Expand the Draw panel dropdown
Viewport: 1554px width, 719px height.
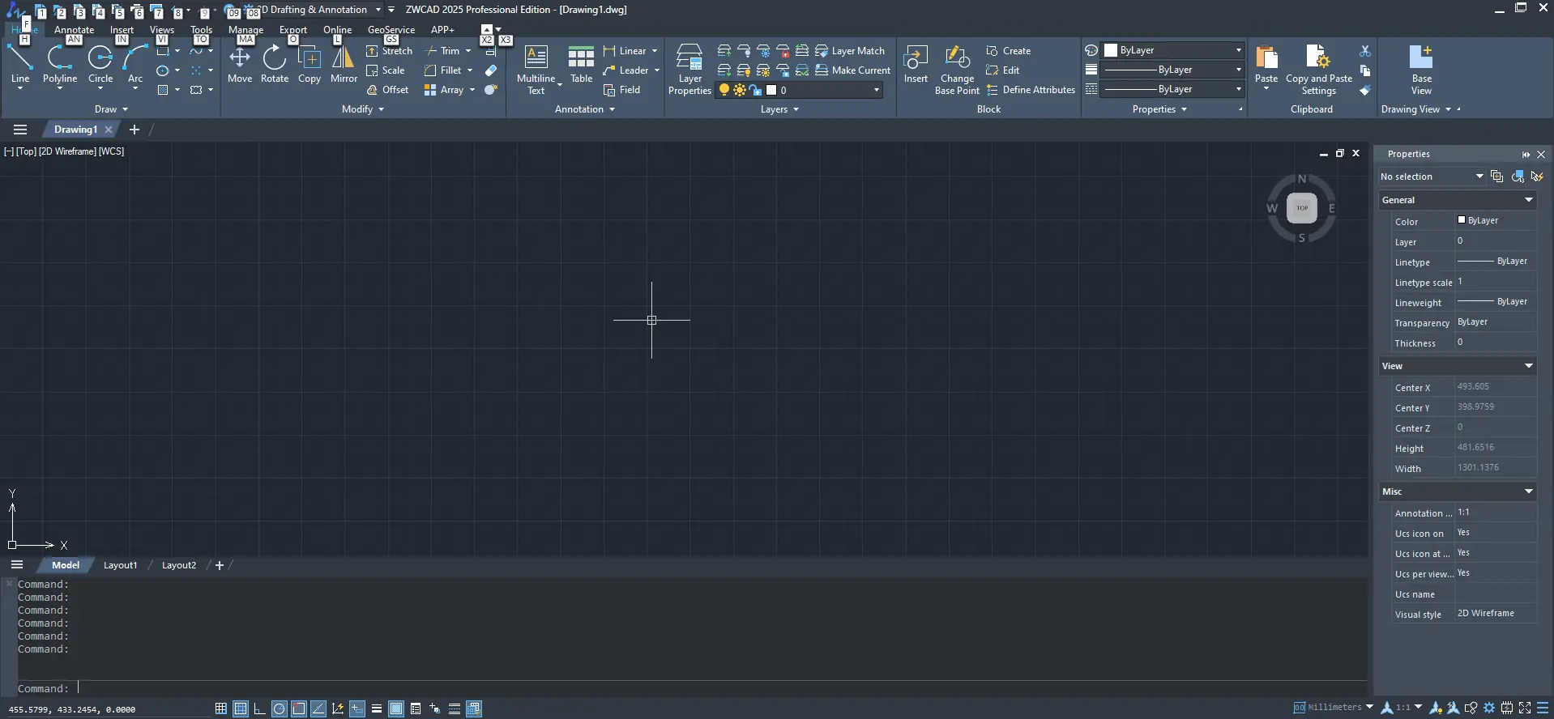coord(111,109)
